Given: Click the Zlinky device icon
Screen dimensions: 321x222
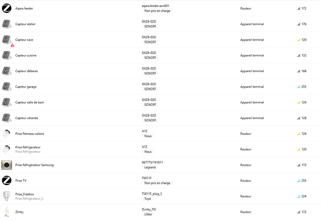Looking at the screenshot, I should click(x=7, y=212).
